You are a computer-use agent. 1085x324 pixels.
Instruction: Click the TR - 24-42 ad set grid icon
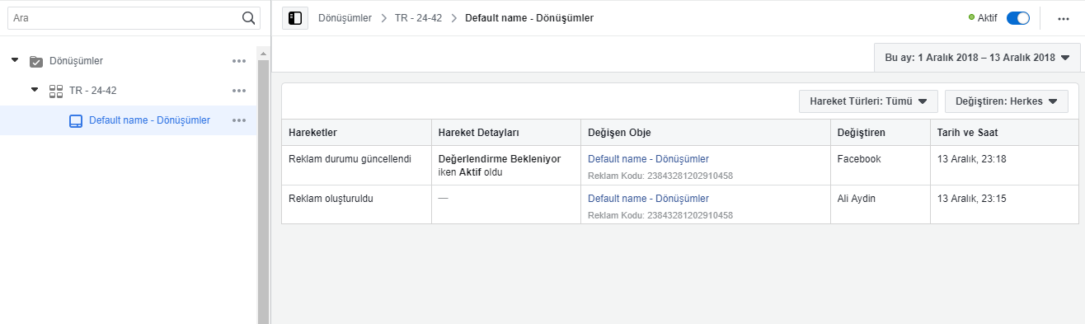pyautogui.click(x=56, y=91)
